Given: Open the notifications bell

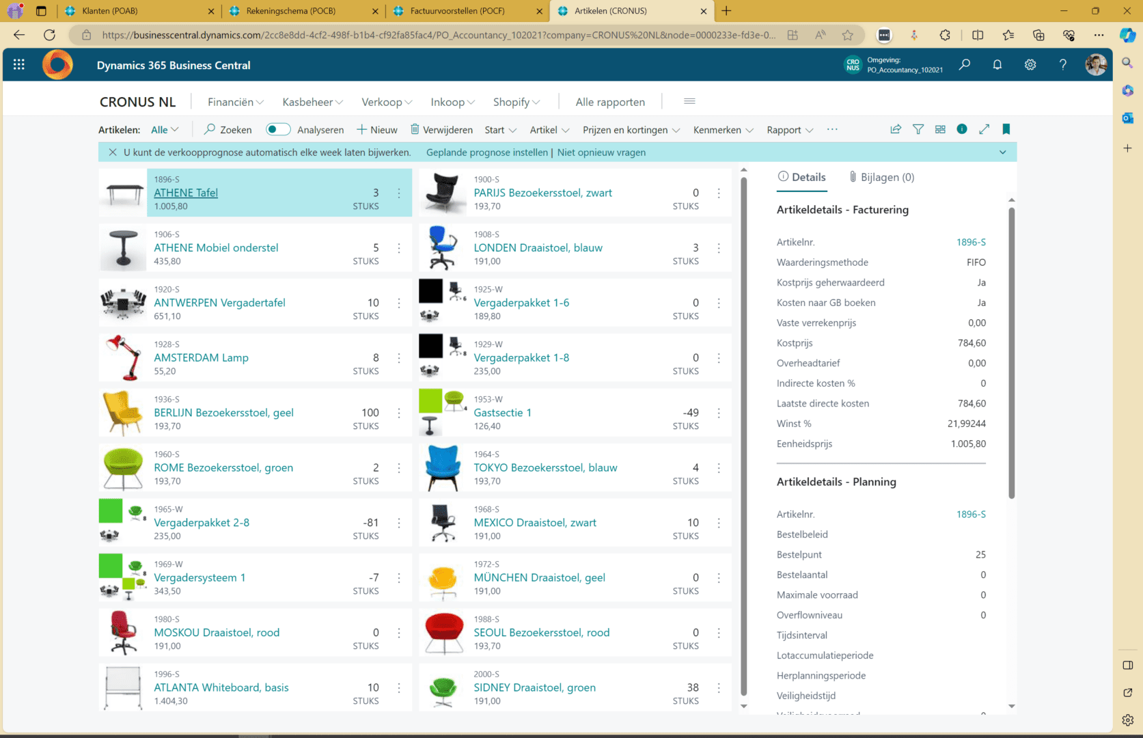Looking at the screenshot, I should (997, 64).
